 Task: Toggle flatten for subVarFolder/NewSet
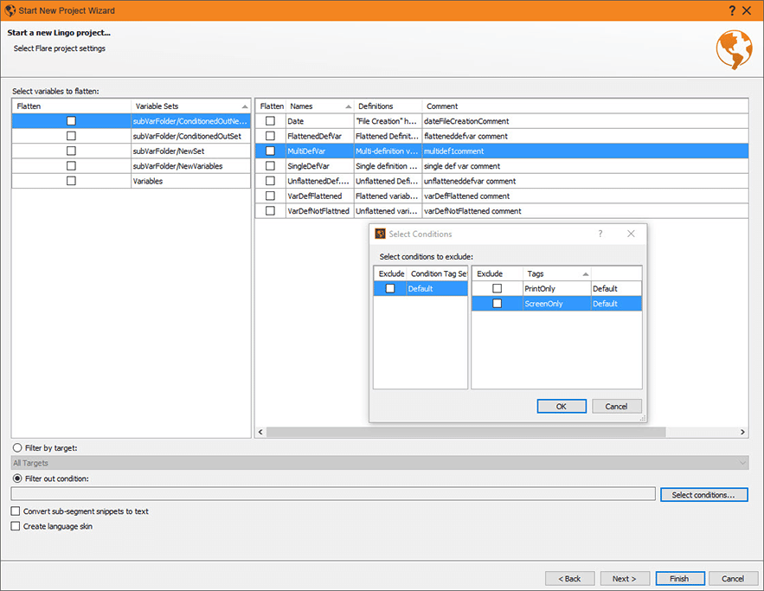[x=71, y=151]
